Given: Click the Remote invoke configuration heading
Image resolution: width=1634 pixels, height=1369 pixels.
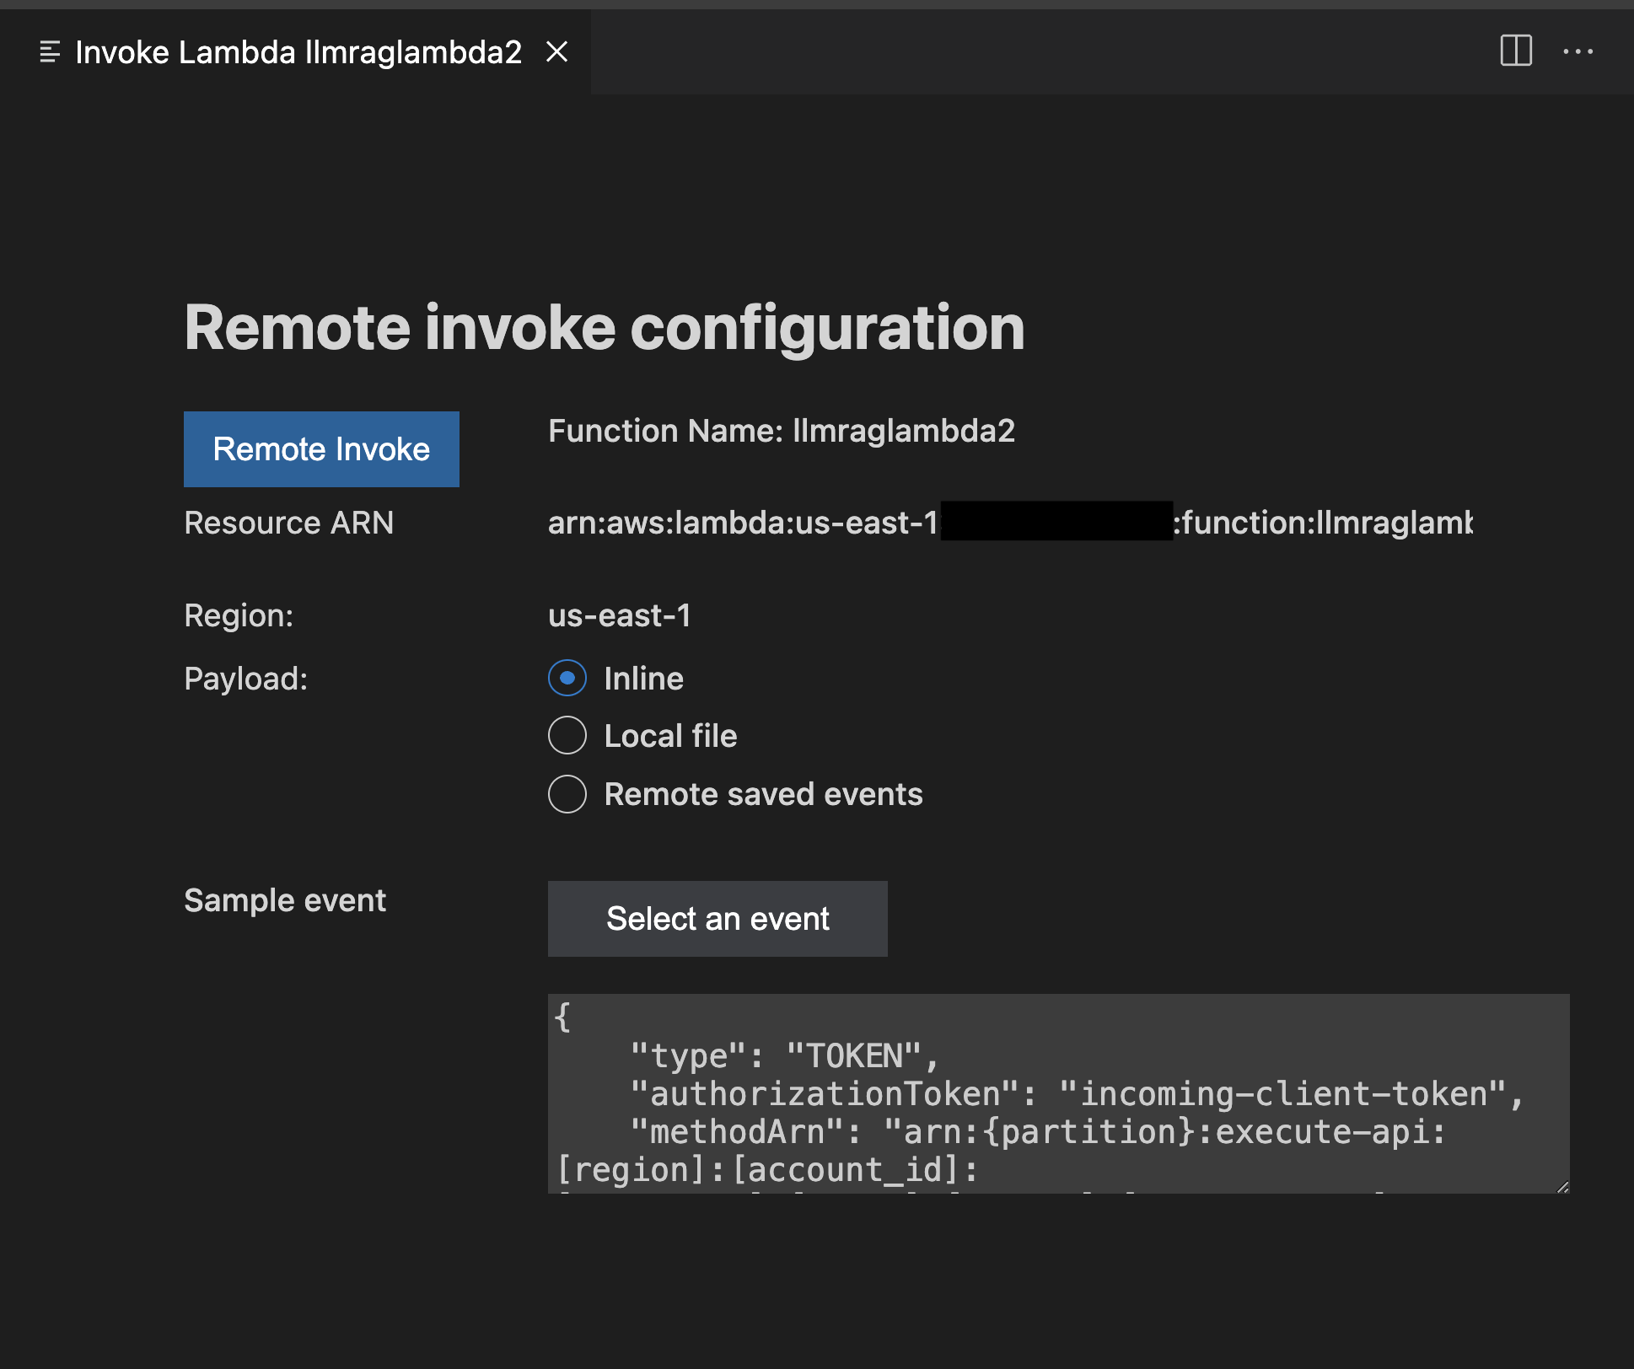Looking at the screenshot, I should (x=605, y=327).
